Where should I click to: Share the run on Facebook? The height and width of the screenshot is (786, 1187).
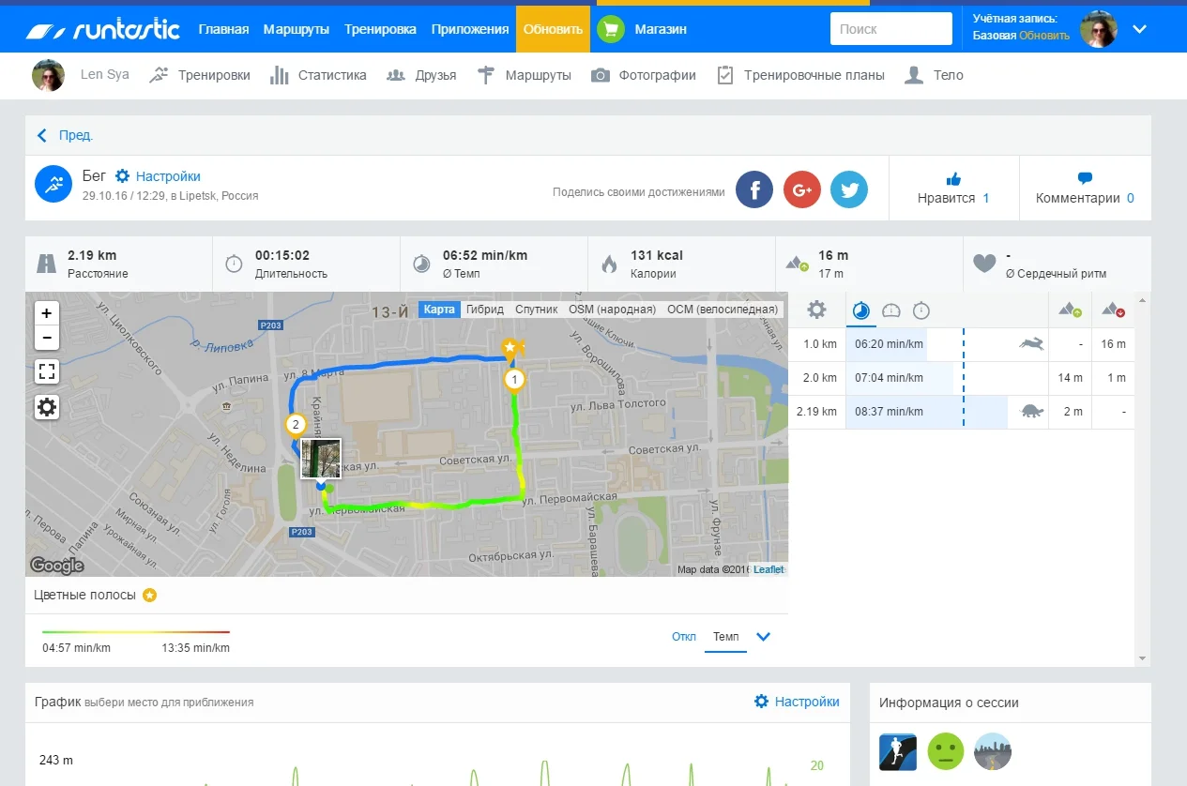[x=754, y=189]
